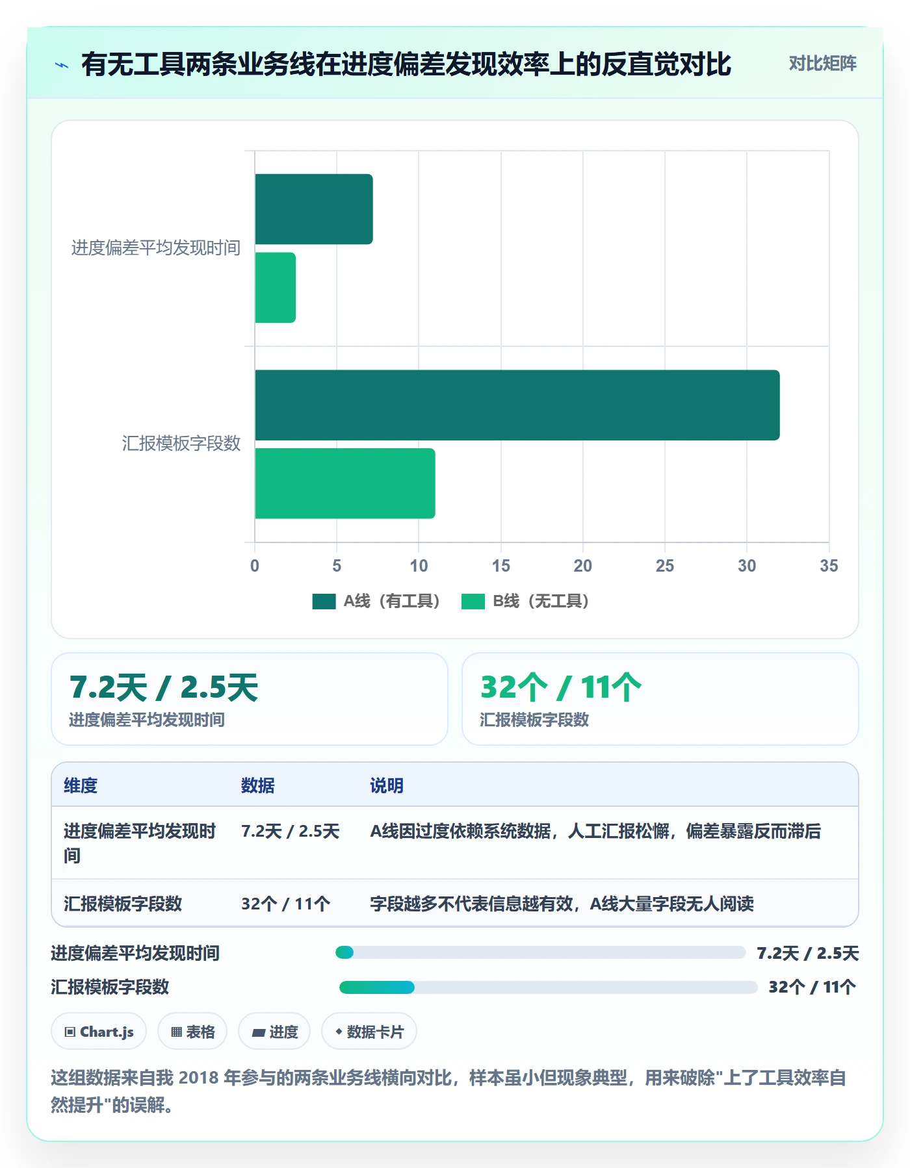This screenshot has height=1168, width=910.
Task: Click the 汇报模板字段数 table row label
Action: pos(123,904)
